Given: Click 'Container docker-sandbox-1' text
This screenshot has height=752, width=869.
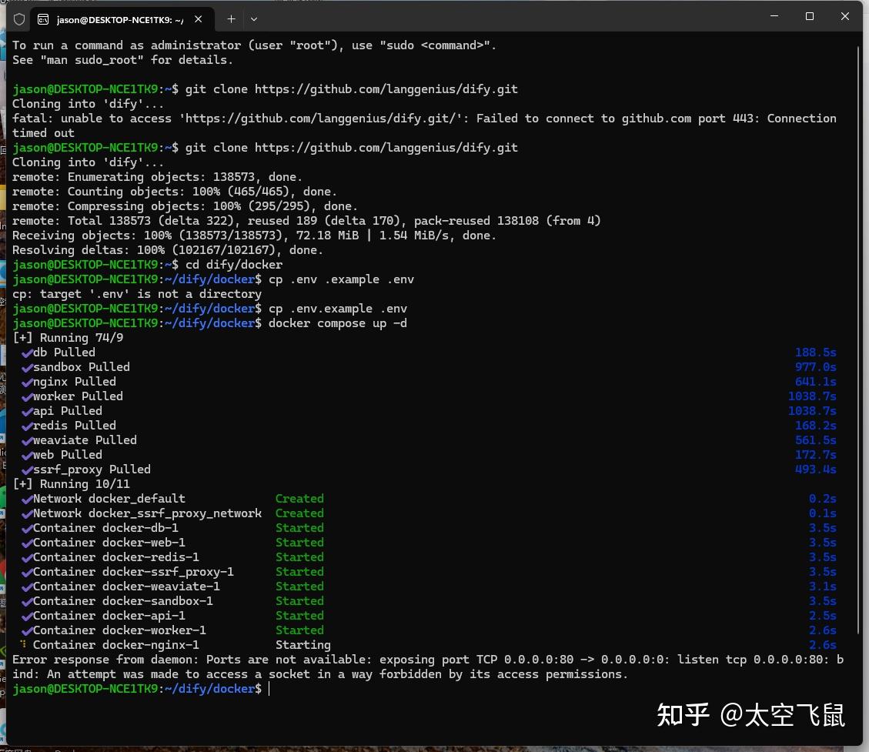Looking at the screenshot, I should (123, 600).
